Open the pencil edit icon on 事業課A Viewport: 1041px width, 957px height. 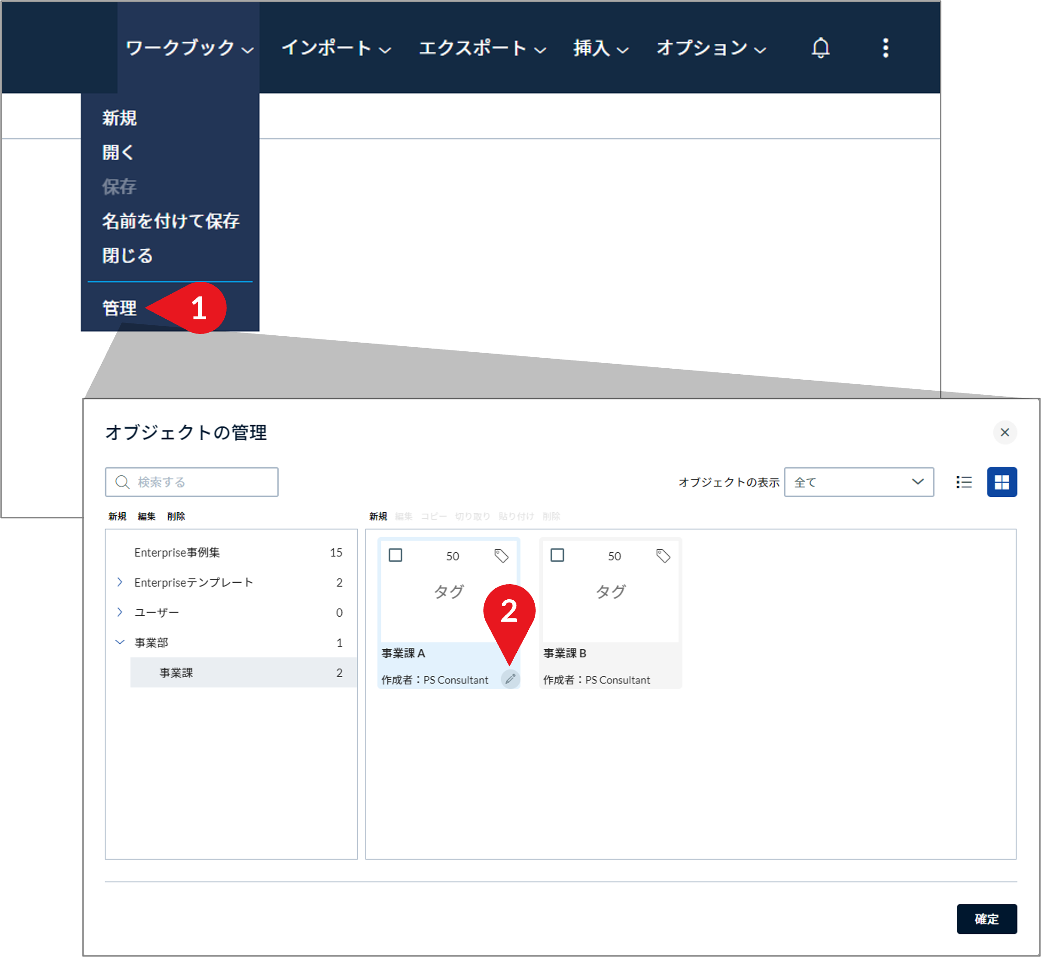(511, 679)
